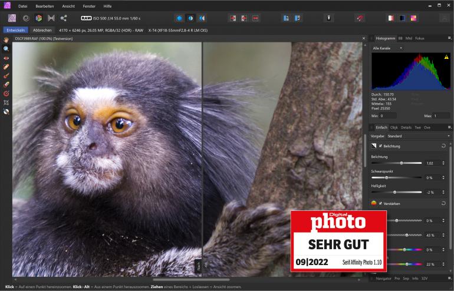Click the Helligkeit value stepper arrows
Image resolution: width=454 pixels, height=291 pixels.
click(x=443, y=192)
